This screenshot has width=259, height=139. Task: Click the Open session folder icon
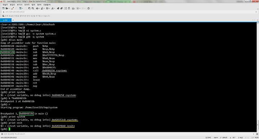coord(6,8)
